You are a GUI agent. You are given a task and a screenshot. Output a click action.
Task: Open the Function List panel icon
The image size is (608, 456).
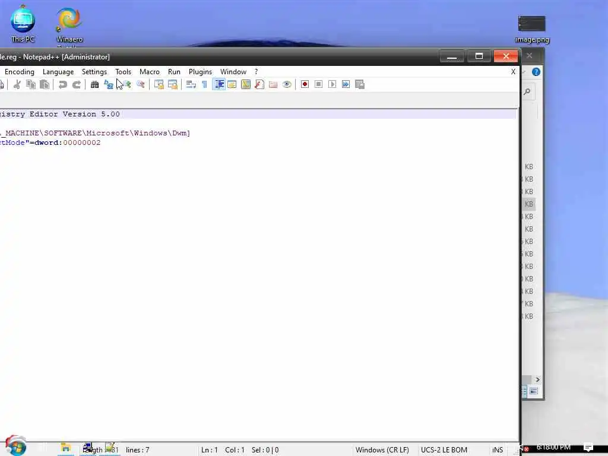259,84
